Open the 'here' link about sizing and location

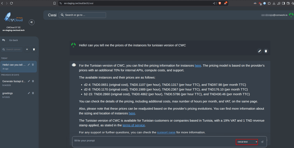132,113
